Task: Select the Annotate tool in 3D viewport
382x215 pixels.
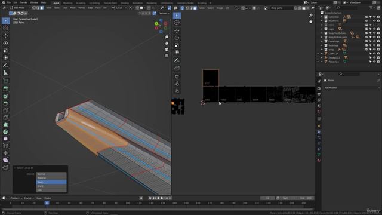Action: (5, 65)
